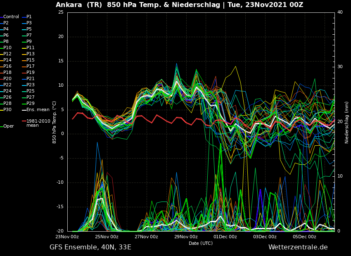
Task: Click the 40 tick on precipitation axis
Action: tap(340, 12)
